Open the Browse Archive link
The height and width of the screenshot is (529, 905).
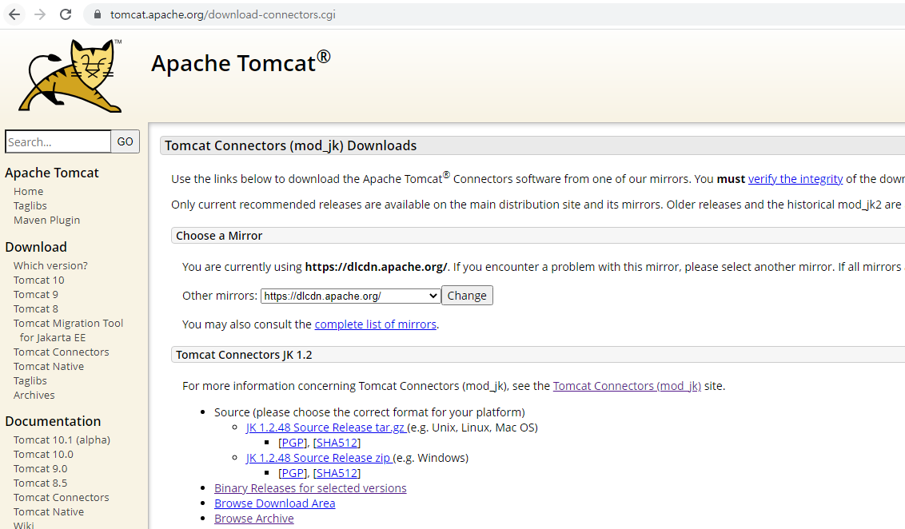[x=254, y=519]
